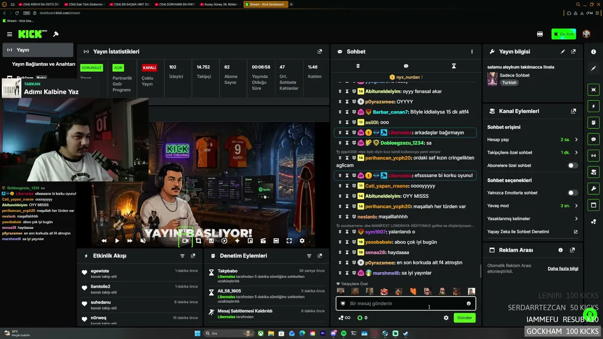Toggle Yalnızca Emotlarla sohbet switch
The height and width of the screenshot is (339, 603).
pos(573,193)
